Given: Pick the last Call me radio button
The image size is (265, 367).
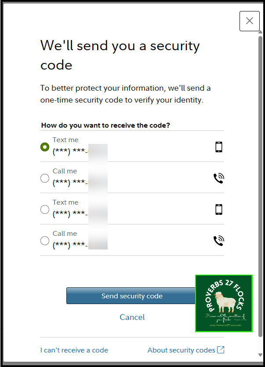Looking at the screenshot, I should pos(44,241).
